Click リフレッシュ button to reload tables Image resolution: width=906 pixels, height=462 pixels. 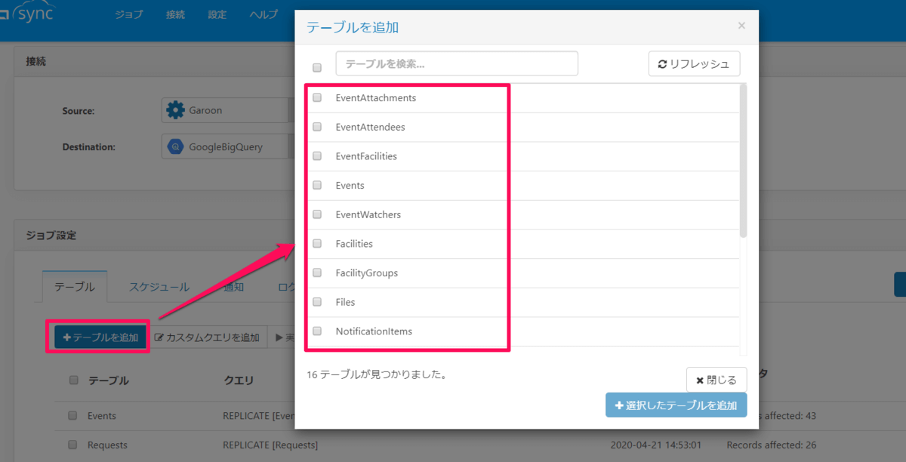(x=694, y=64)
